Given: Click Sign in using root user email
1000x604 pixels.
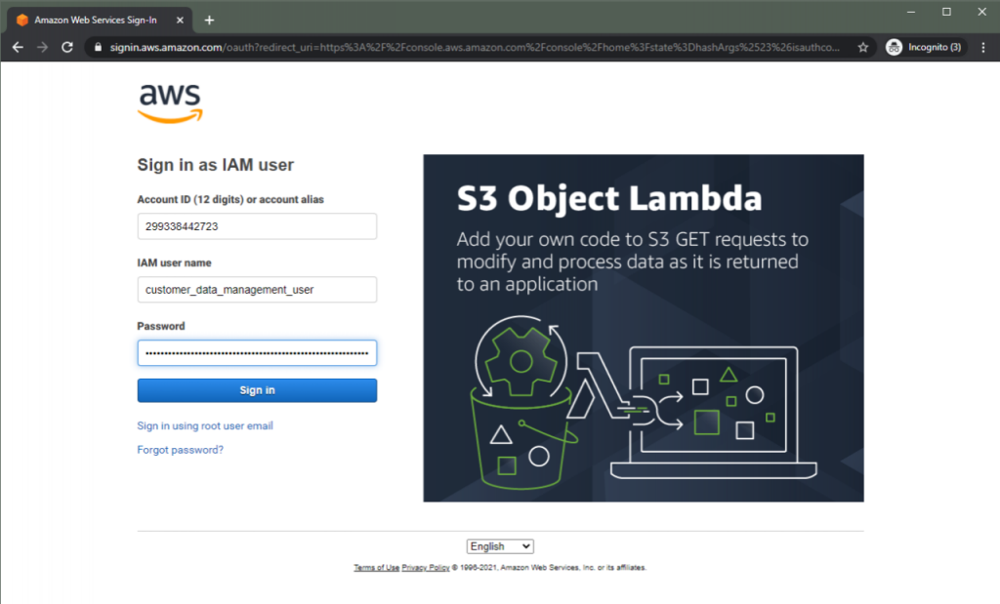Looking at the screenshot, I should 205,425.
